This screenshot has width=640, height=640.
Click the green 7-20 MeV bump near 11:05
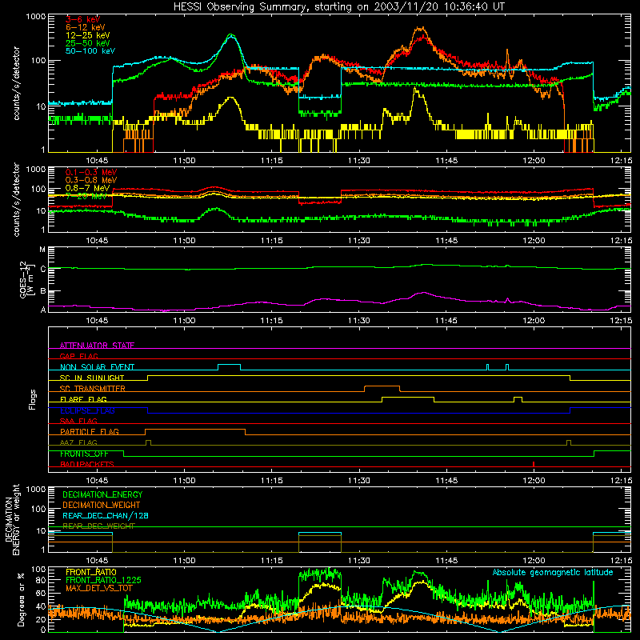click(215, 209)
